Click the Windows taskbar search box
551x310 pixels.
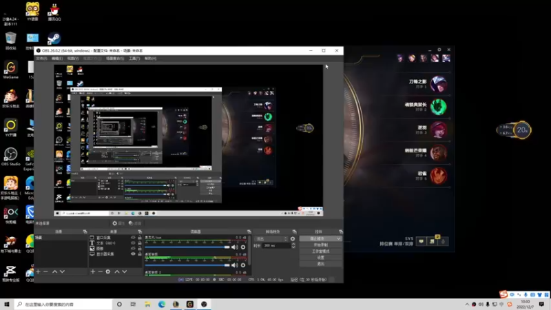(x=63, y=304)
